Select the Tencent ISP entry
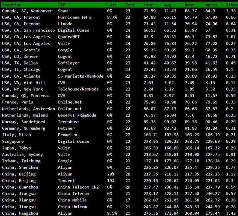Viewport: 238px width, 216px height. point(66,181)
